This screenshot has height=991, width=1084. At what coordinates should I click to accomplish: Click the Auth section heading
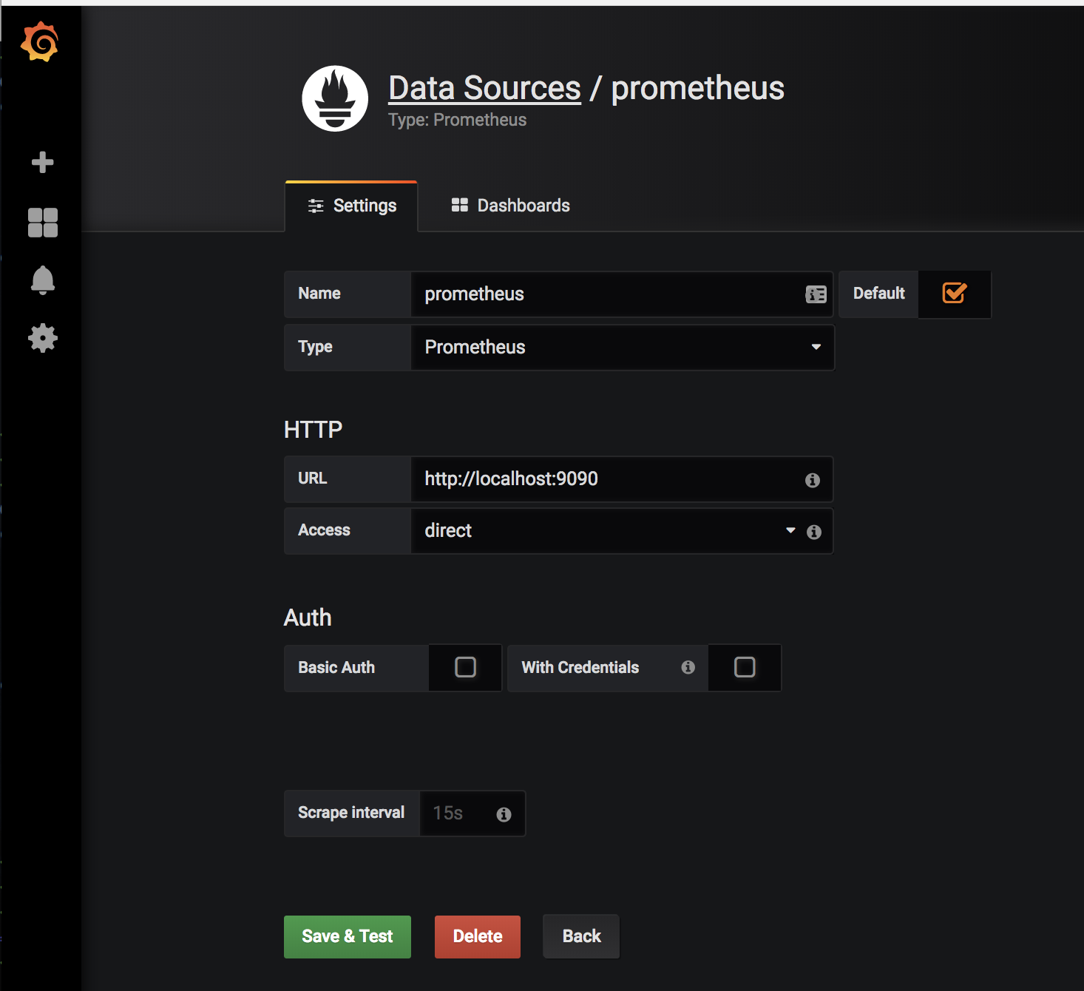(x=308, y=618)
